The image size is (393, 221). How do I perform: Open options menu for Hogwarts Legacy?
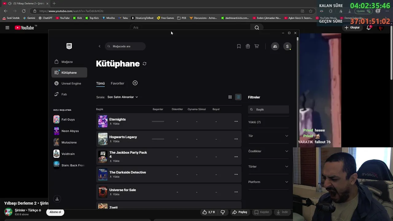pyautogui.click(x=236, y=139)
